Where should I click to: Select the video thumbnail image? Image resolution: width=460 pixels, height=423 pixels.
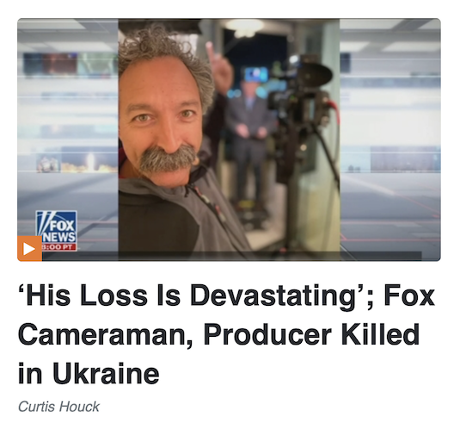click(x=229, y=140)
